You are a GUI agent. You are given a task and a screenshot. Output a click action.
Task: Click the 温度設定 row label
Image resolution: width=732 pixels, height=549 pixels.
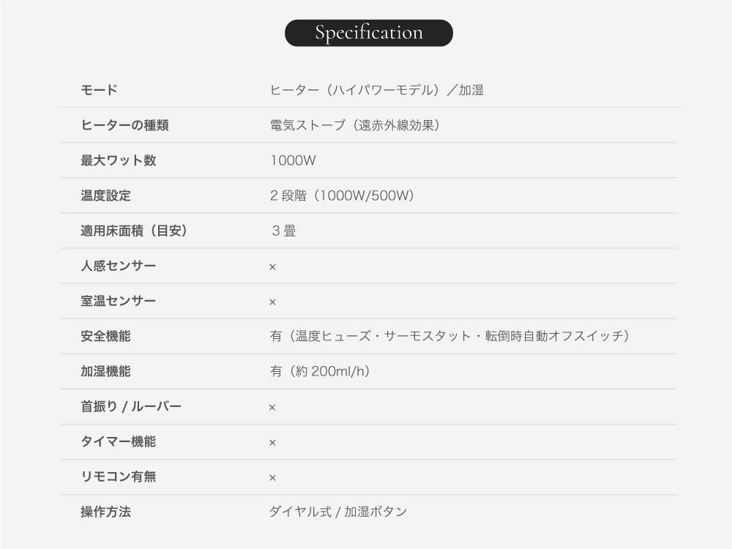tap(105, 195)
